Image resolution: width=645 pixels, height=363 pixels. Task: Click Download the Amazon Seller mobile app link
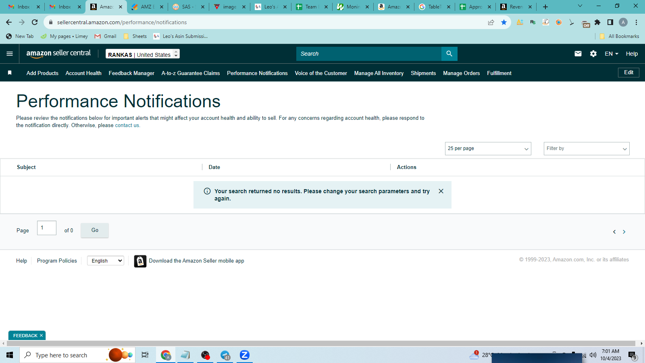click(x=197, y=261)
